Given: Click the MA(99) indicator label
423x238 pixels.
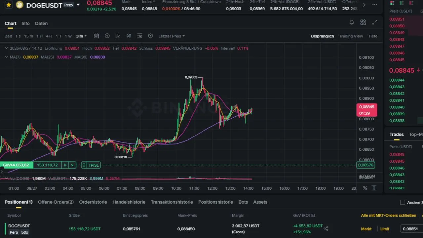Looking at the screenshot, I should (81, 57).
